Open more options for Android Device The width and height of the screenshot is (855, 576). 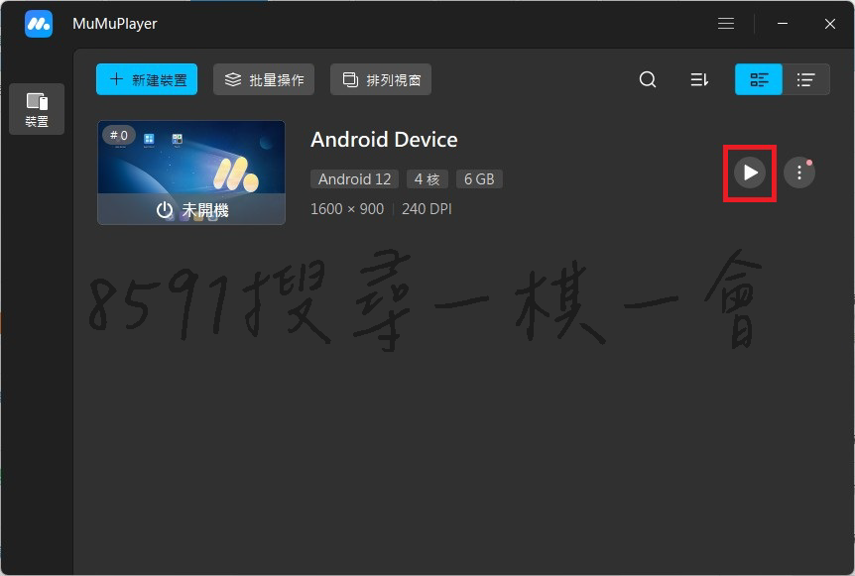coord(799,173)
